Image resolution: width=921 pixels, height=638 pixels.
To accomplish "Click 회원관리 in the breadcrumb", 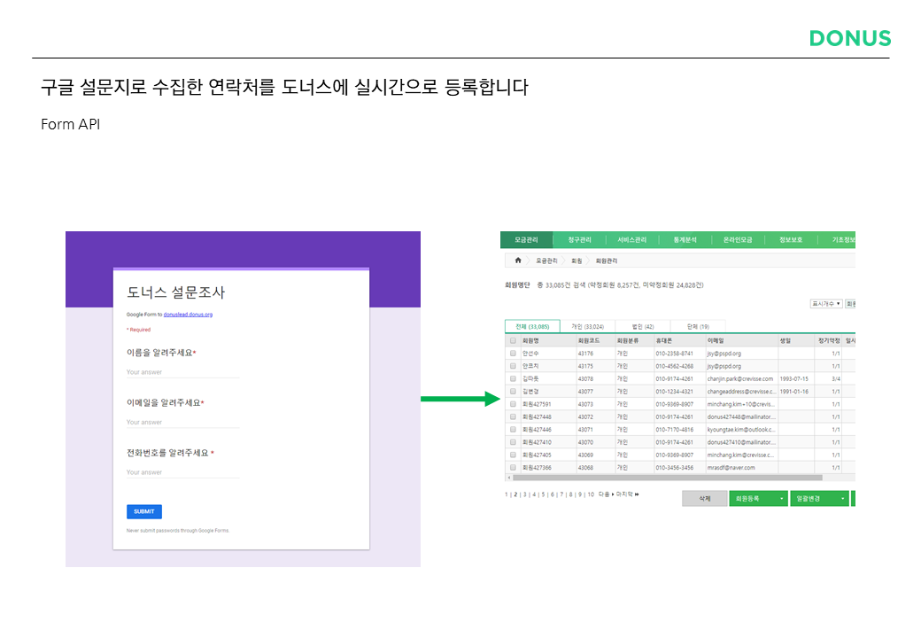I will tap(606, 261).
